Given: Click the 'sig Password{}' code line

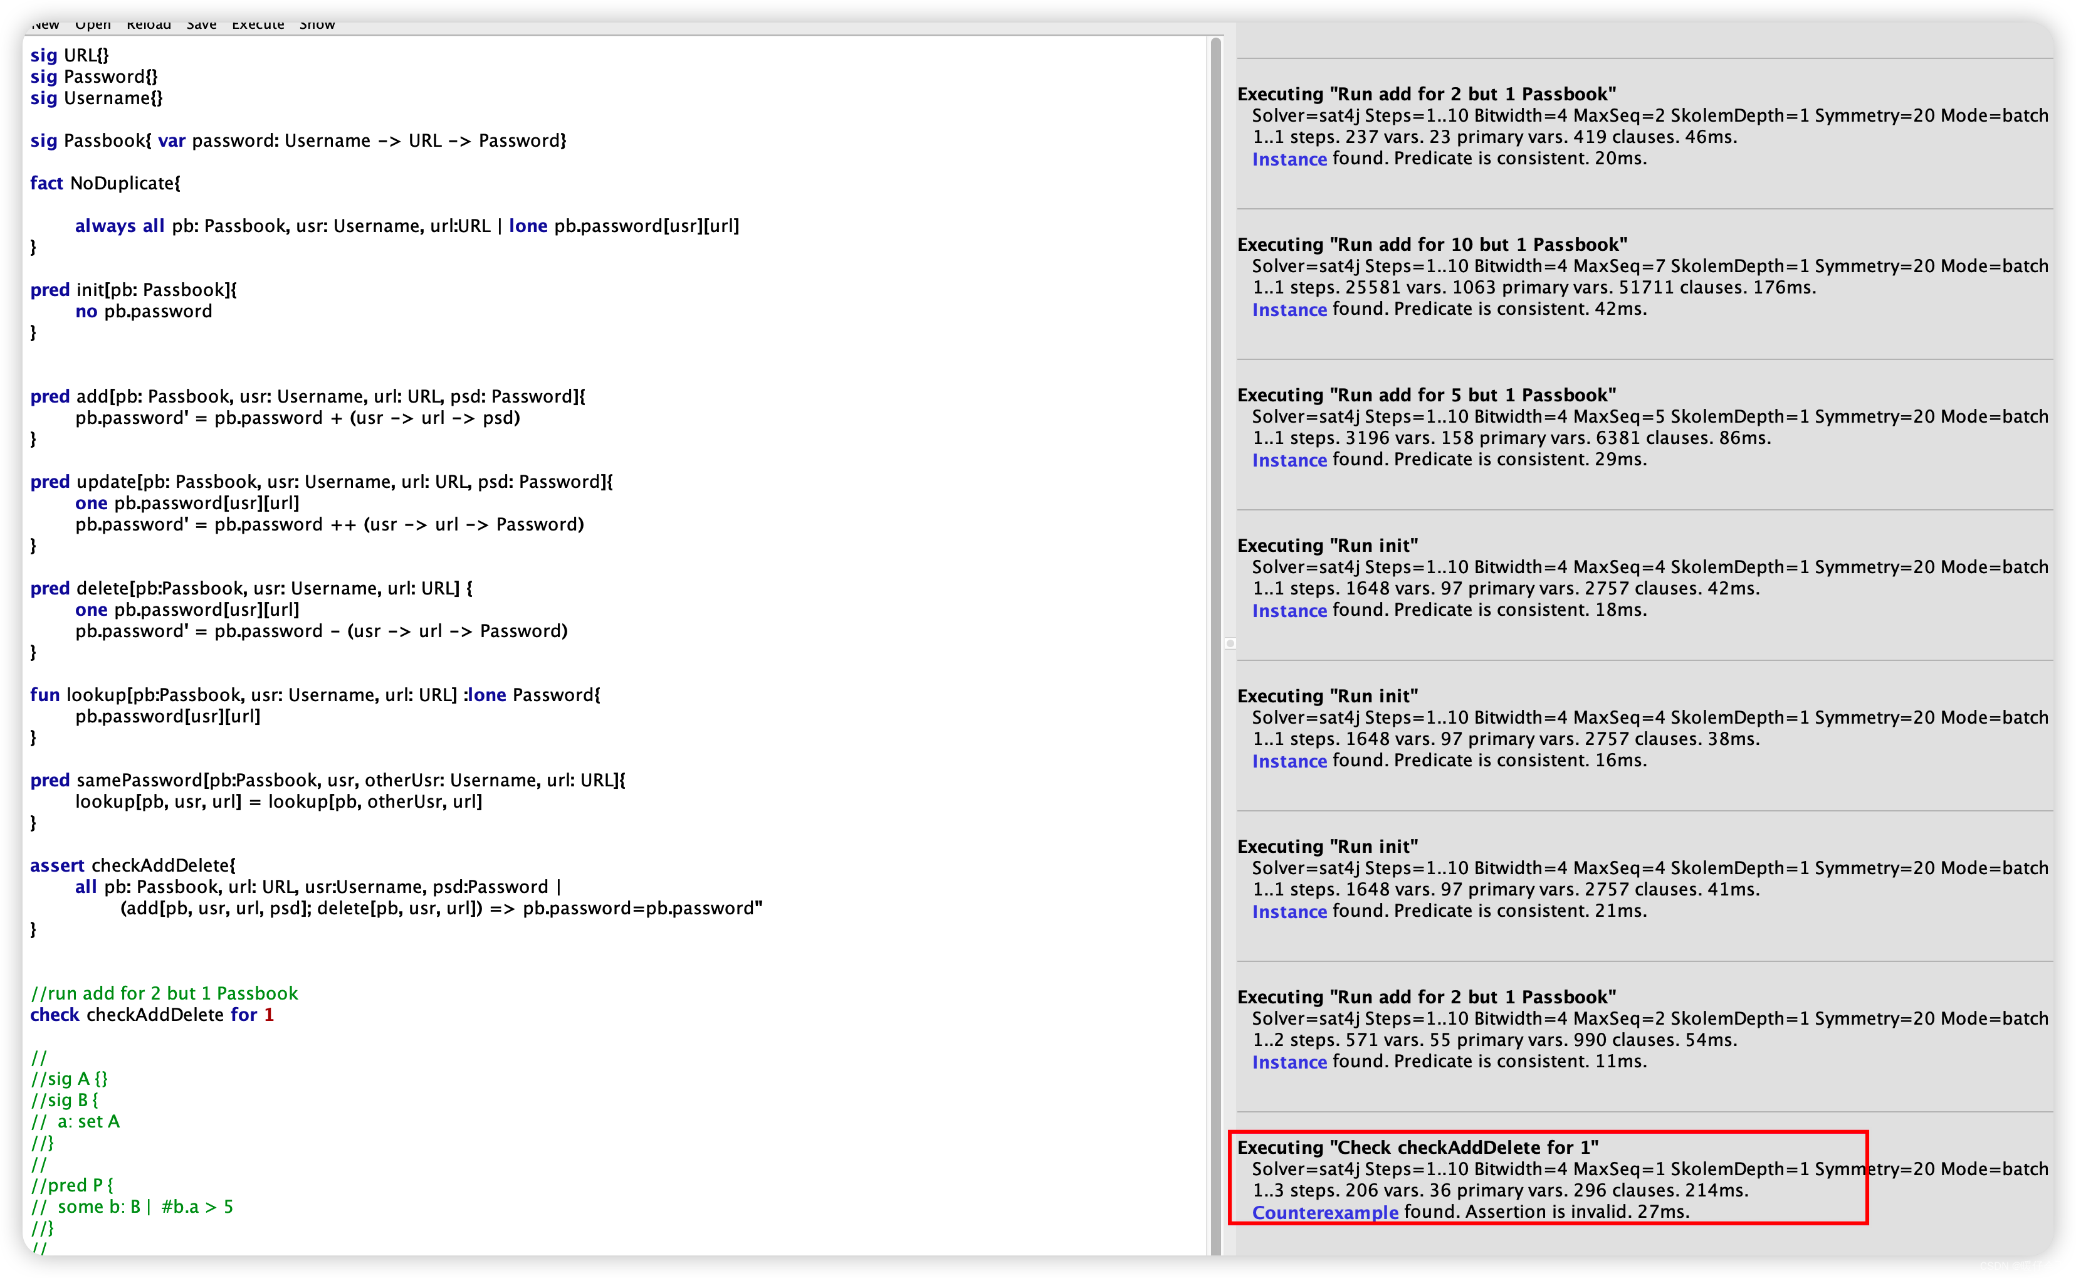Looking at the screenshot, I should click(94, 77).
